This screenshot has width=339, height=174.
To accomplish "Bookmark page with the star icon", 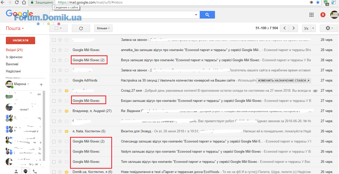I will [318, 2].
